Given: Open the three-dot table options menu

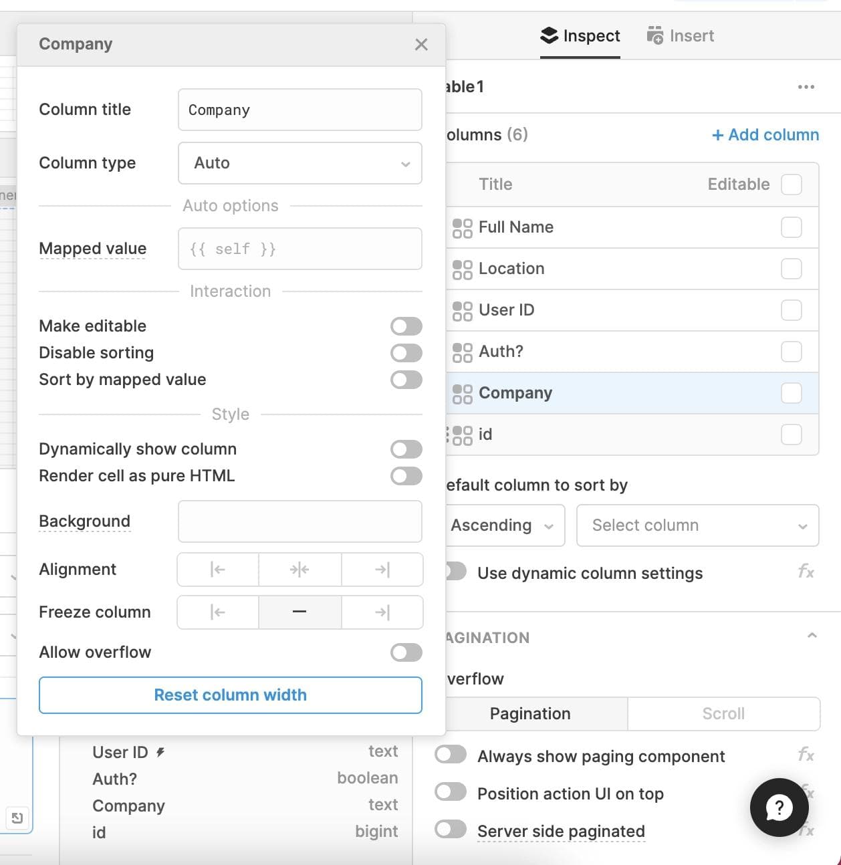Looking at the screenshot, I should [806, 87].
